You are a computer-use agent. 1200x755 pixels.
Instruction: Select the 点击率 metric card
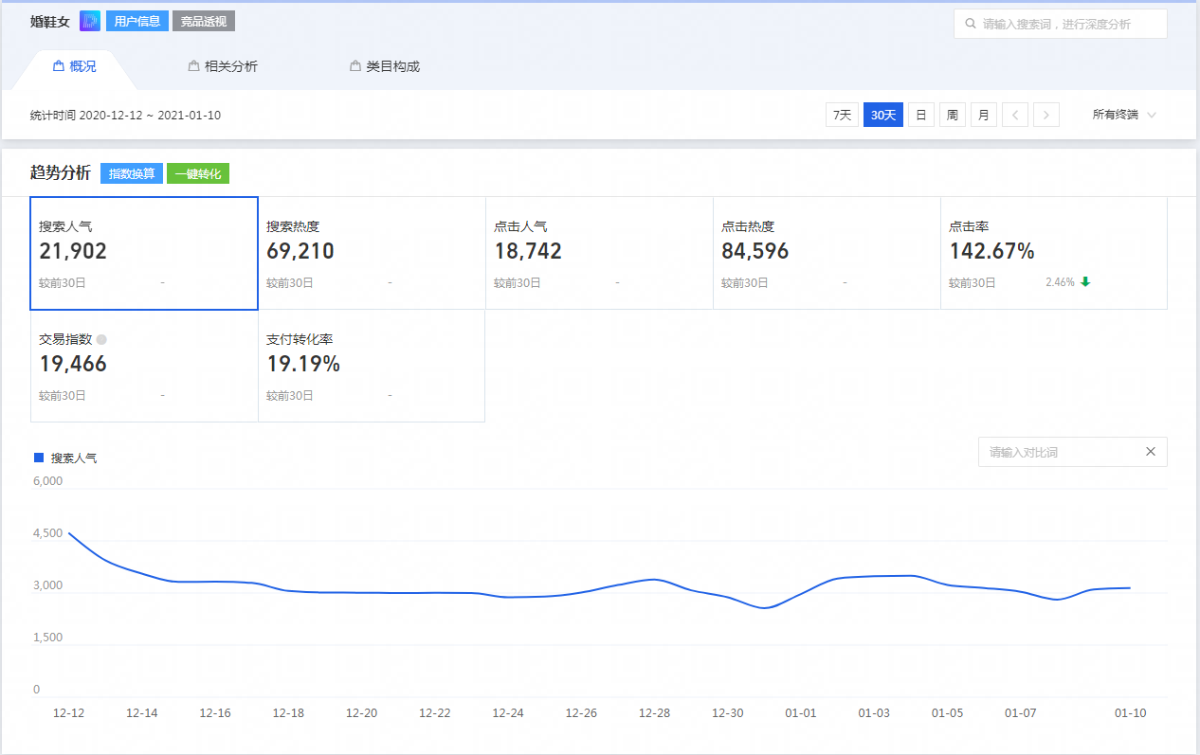click(x=1054, y=253)
